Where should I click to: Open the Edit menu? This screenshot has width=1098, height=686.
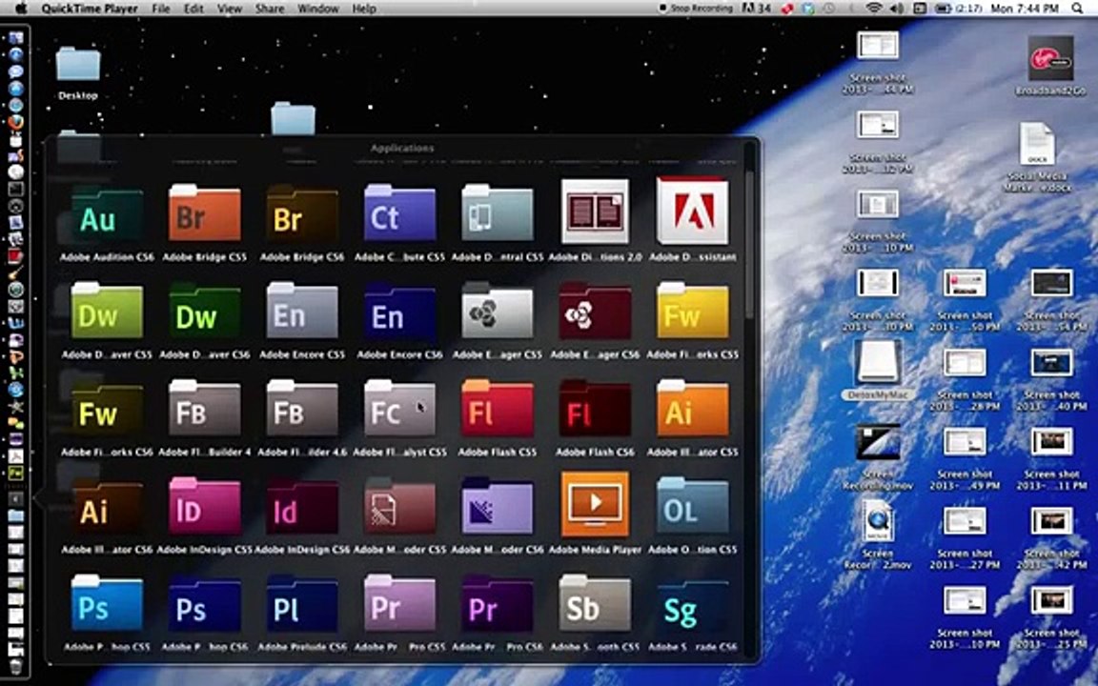click(193, 9)
